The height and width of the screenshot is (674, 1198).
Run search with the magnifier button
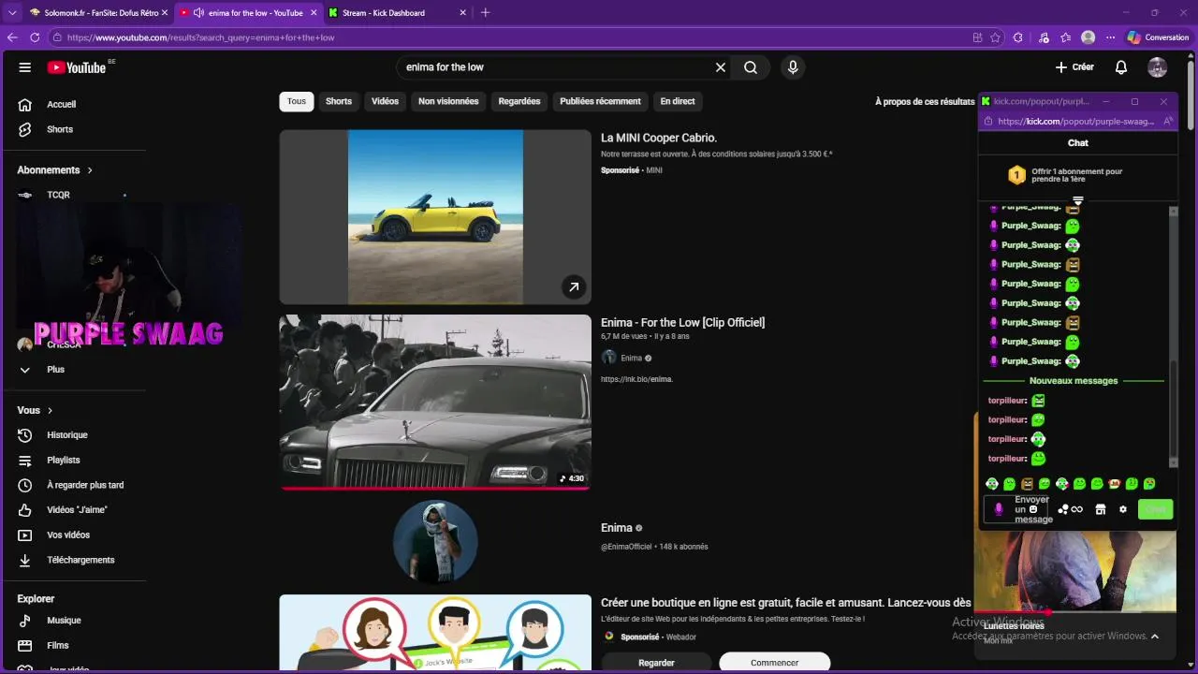pos(751,67)
